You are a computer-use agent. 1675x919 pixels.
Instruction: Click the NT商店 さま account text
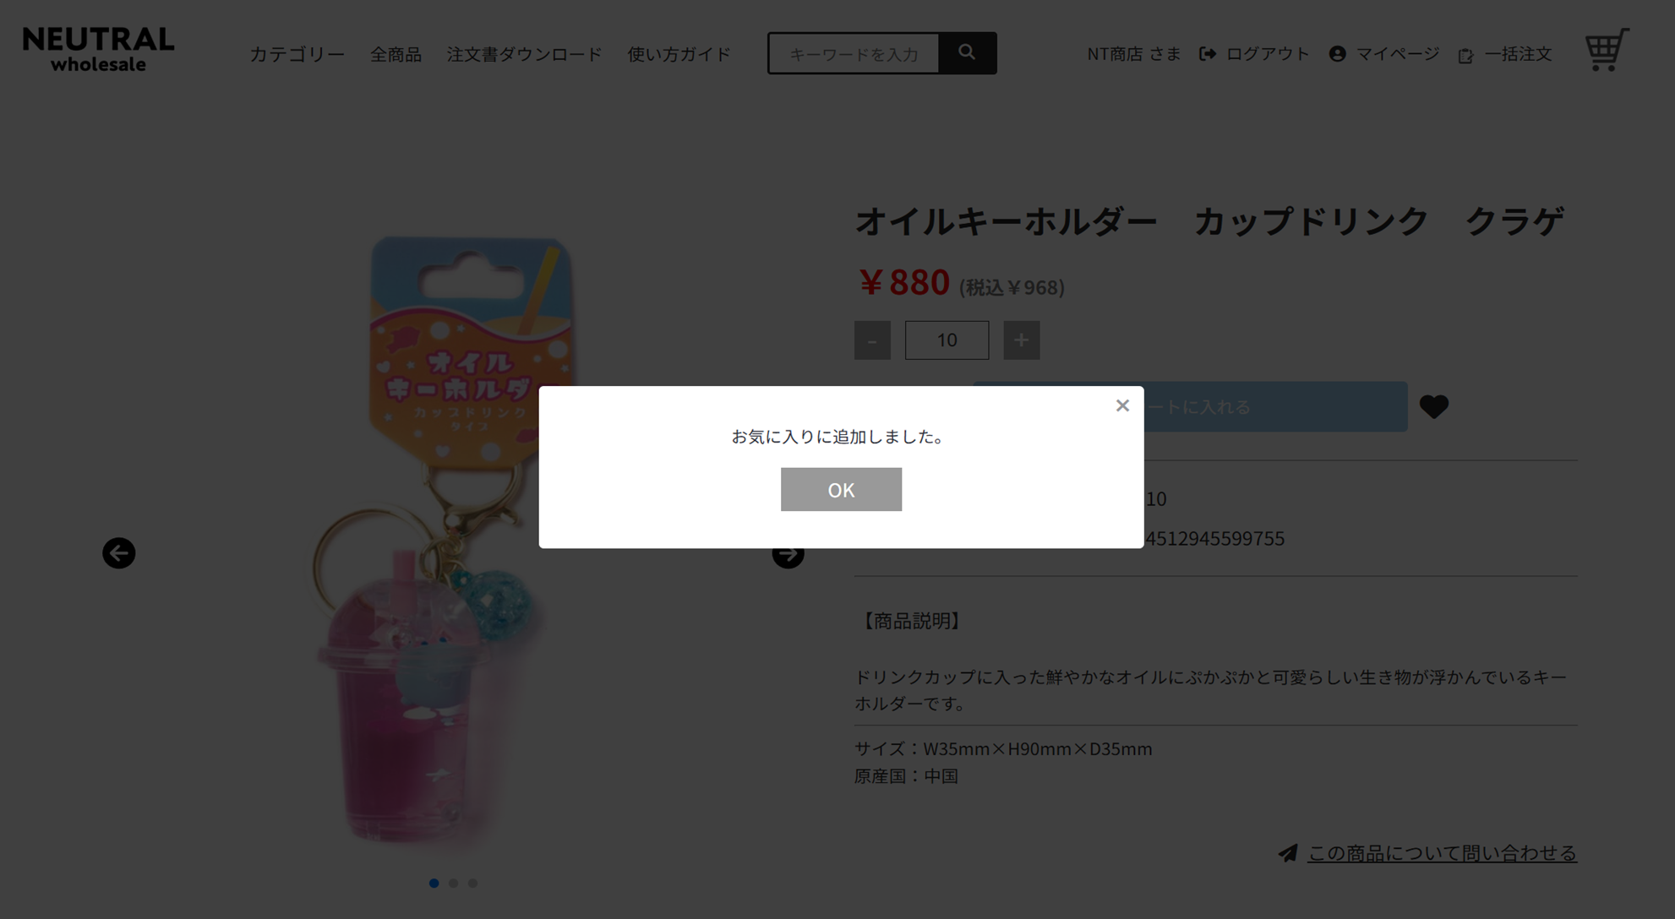pos(1133,54)
